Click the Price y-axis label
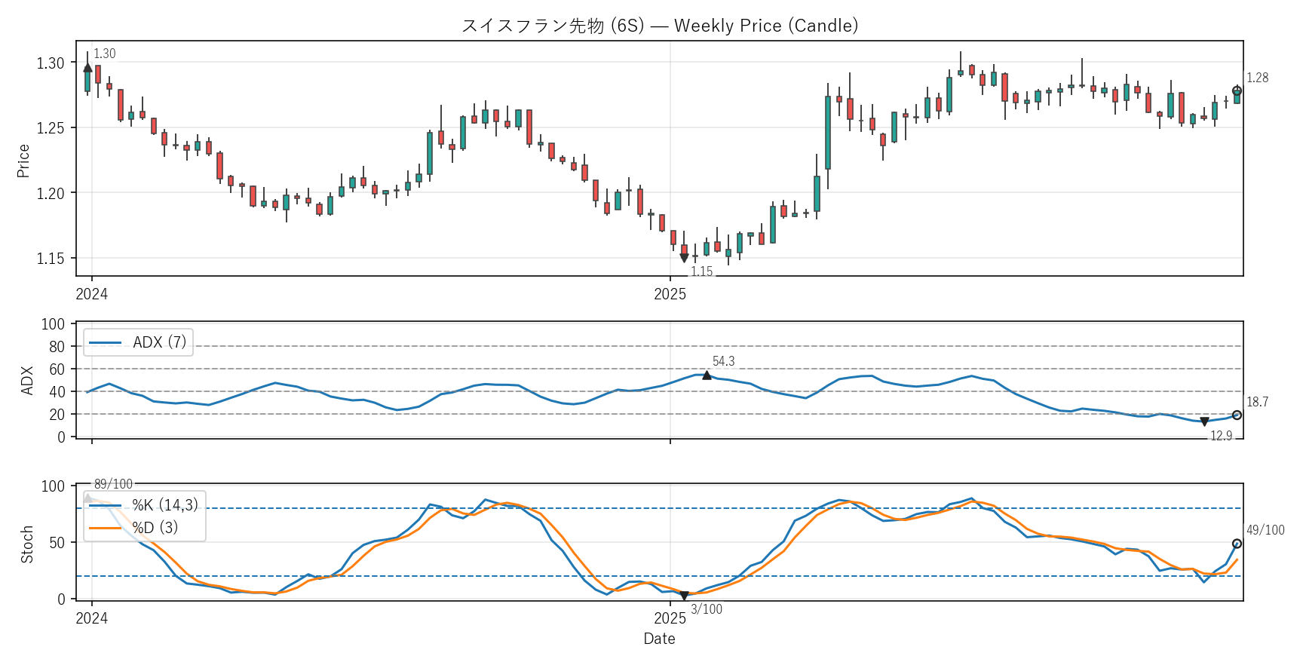Image resolution: width=1303 pixels, height=662 pixels. click(23, 161)
